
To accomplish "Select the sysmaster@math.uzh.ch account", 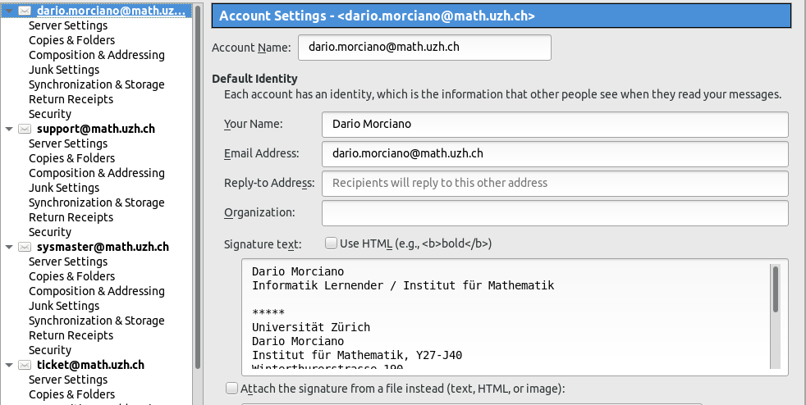I will (x=103, y=247).
